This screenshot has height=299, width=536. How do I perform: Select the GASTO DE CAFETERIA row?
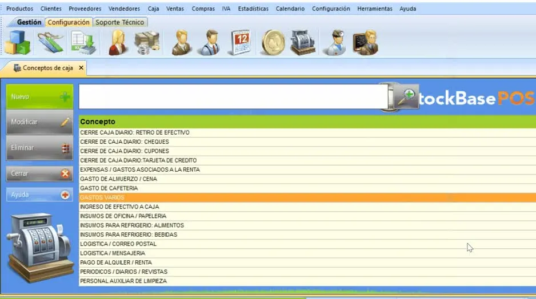point(307,188)
